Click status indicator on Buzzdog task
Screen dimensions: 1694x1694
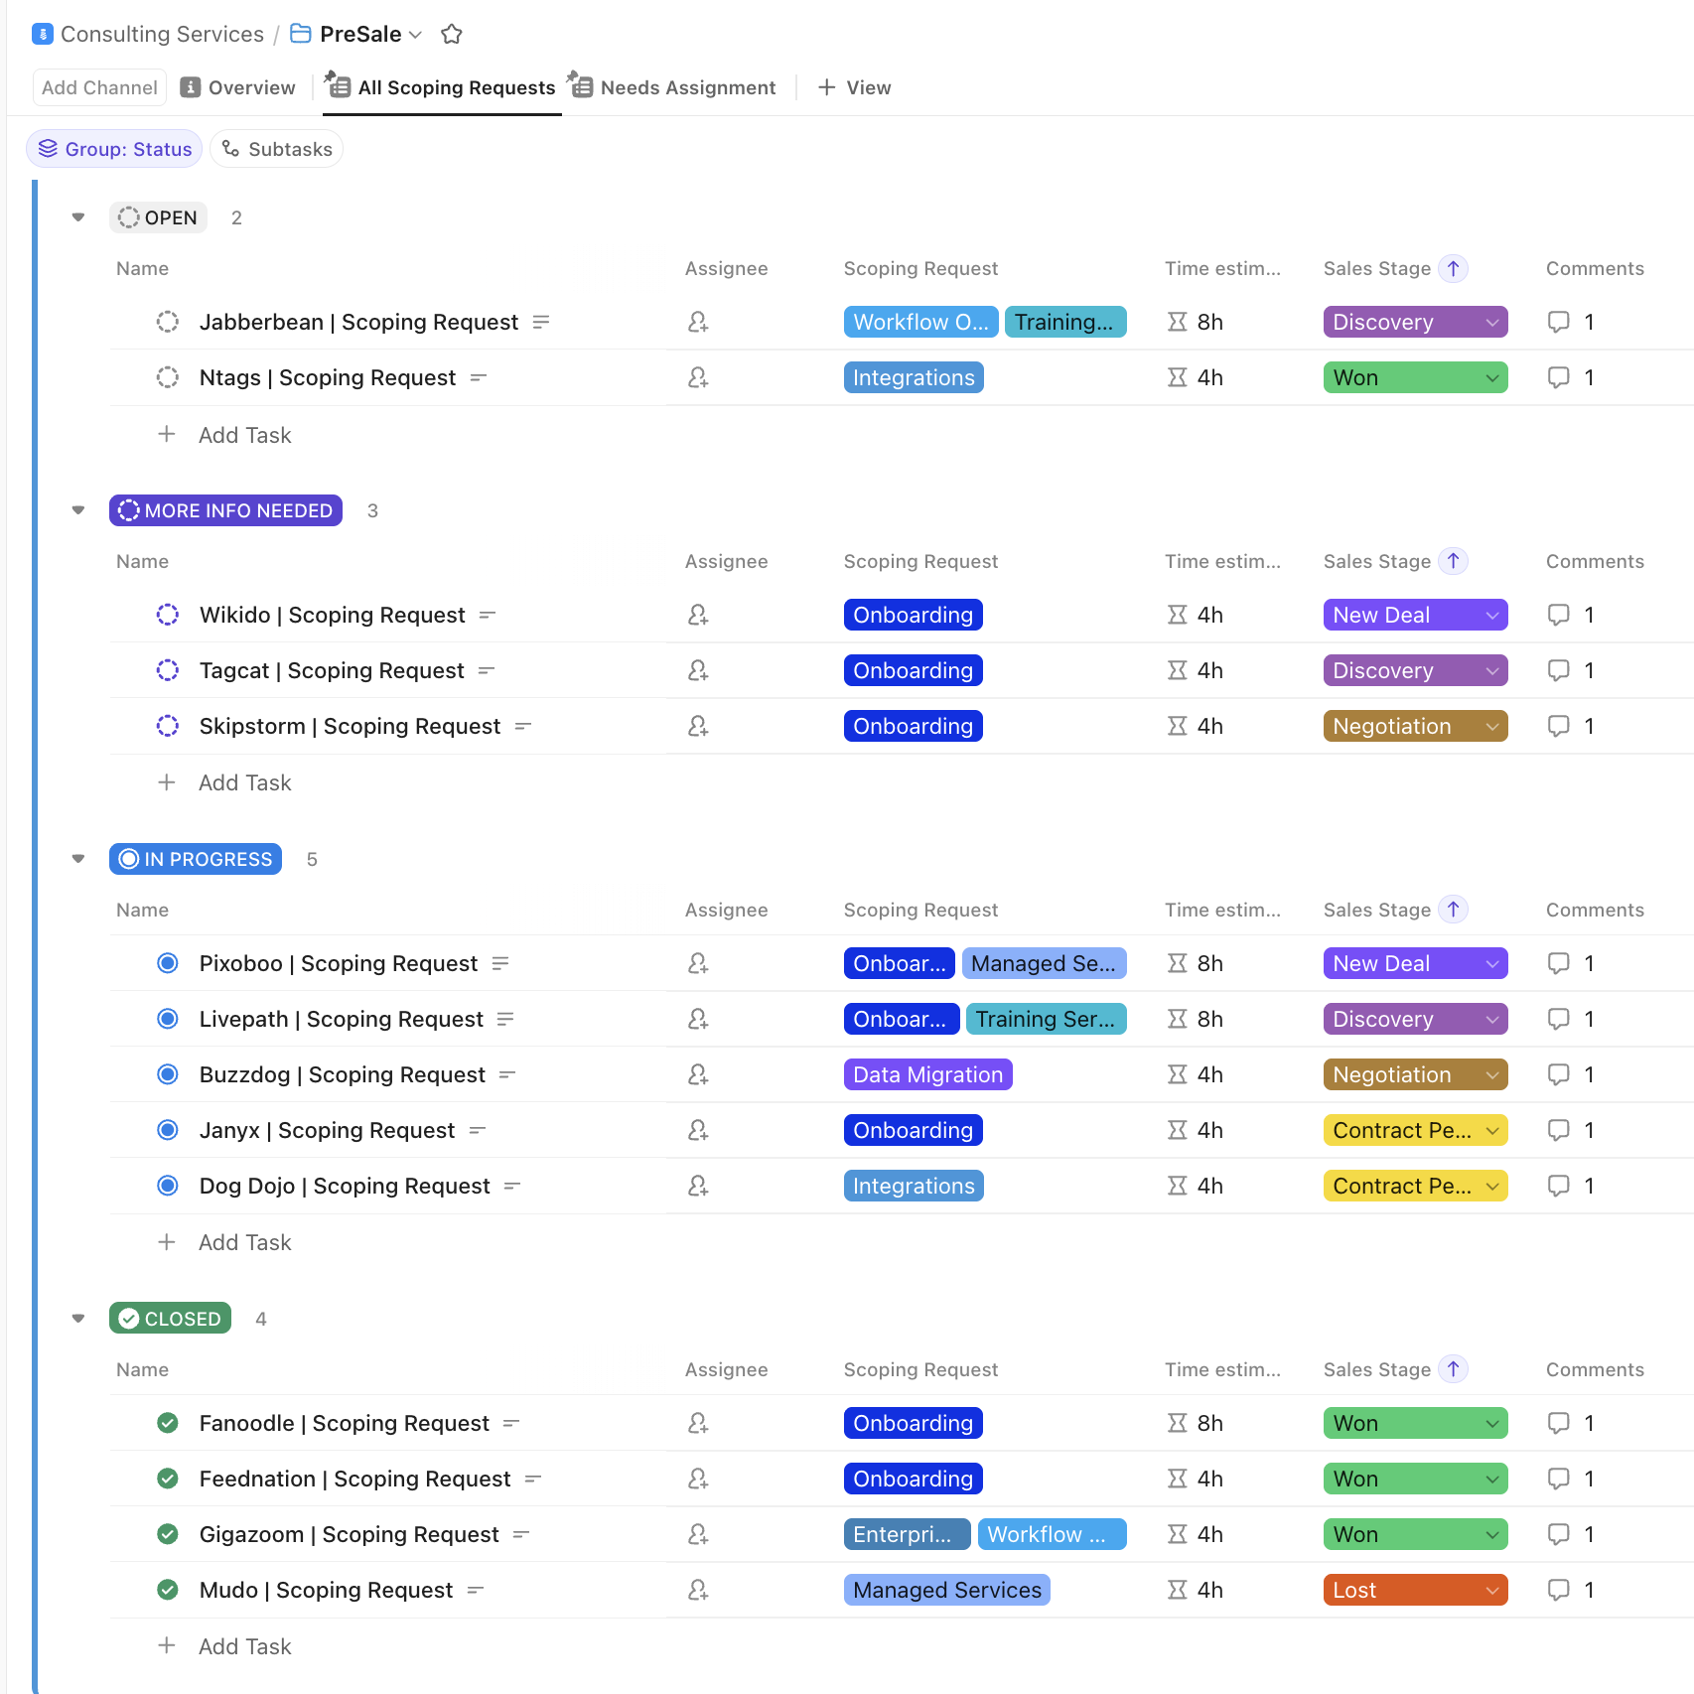(x=168, y=1074)
